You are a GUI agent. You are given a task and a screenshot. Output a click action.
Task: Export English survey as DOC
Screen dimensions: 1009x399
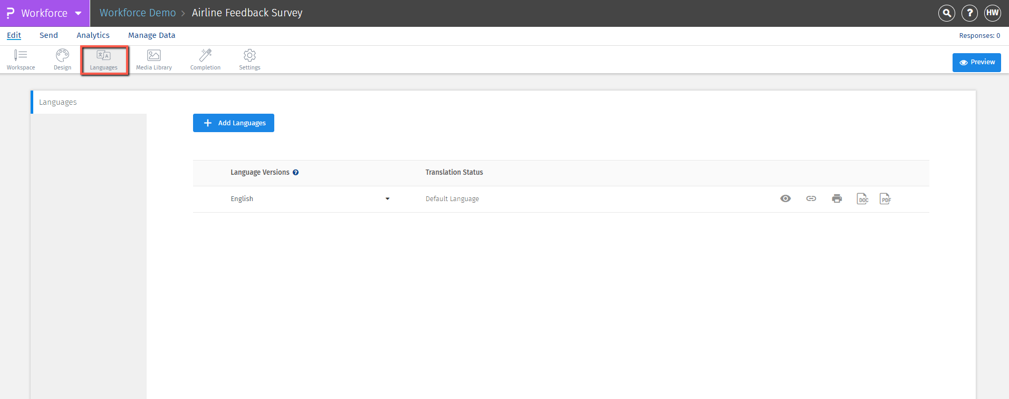pyautogui.click(x=863, y=198)
